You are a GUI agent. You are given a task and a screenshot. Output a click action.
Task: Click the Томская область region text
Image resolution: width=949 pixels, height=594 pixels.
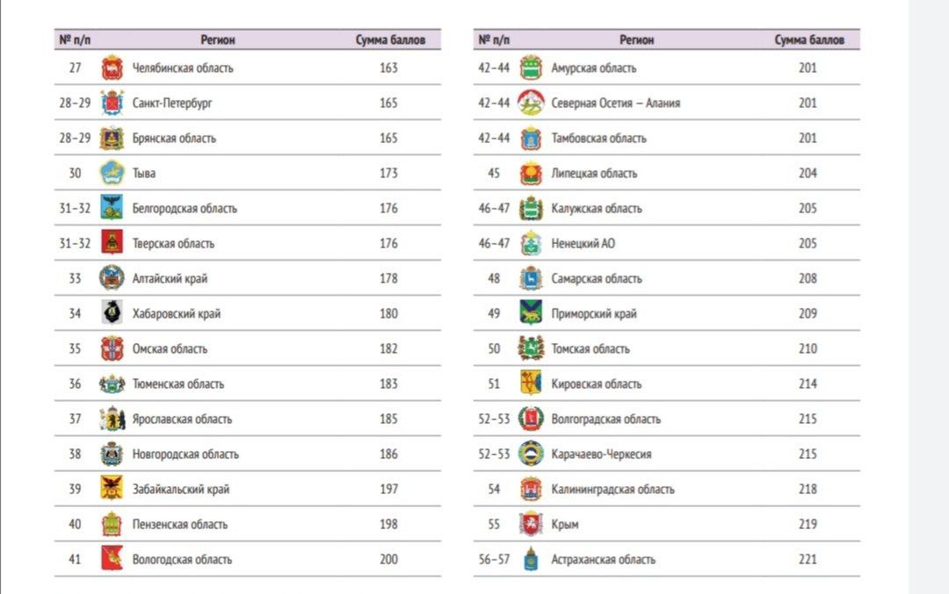pos(590,348)
